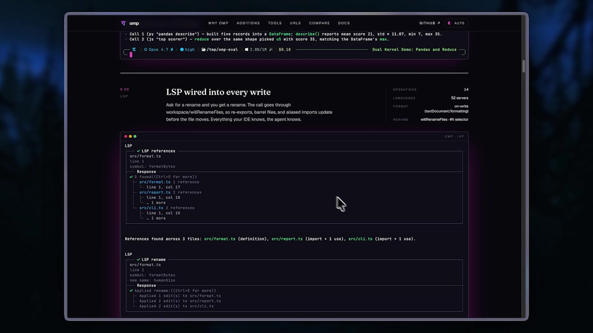Click the omp pi logo in header
593x333 pixels.
[123, 23]
